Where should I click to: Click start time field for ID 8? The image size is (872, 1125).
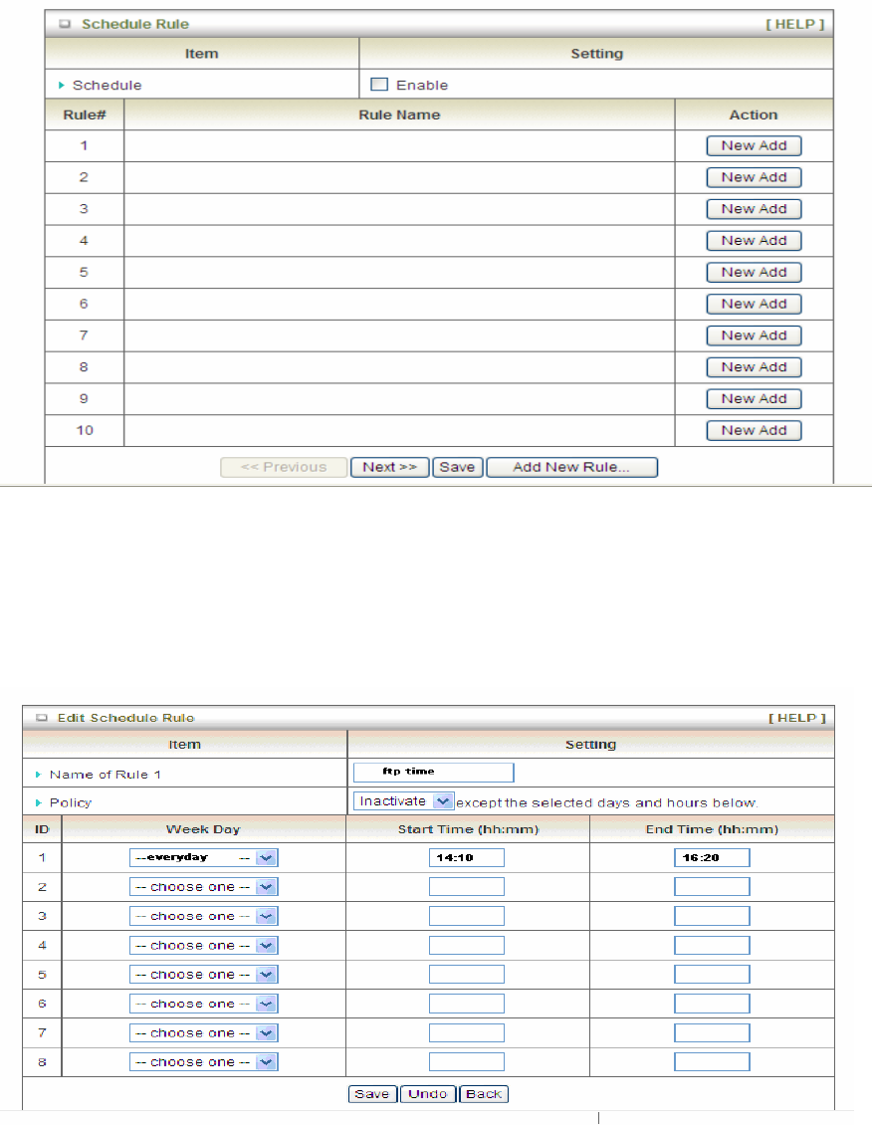coord(467,1062)
